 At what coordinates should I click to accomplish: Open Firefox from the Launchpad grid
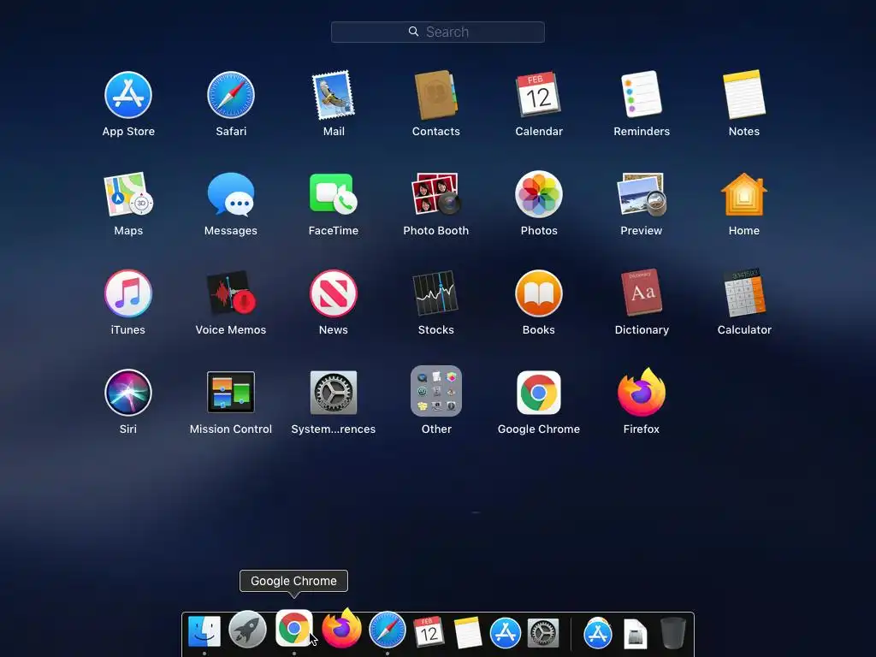(x=642, y=392)
